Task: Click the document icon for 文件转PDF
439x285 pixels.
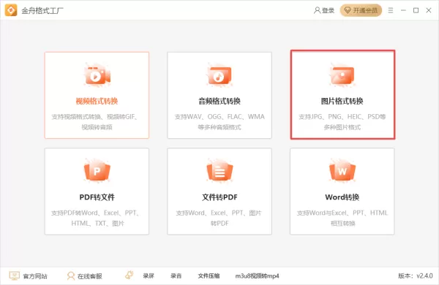Action: coord(219,171)
